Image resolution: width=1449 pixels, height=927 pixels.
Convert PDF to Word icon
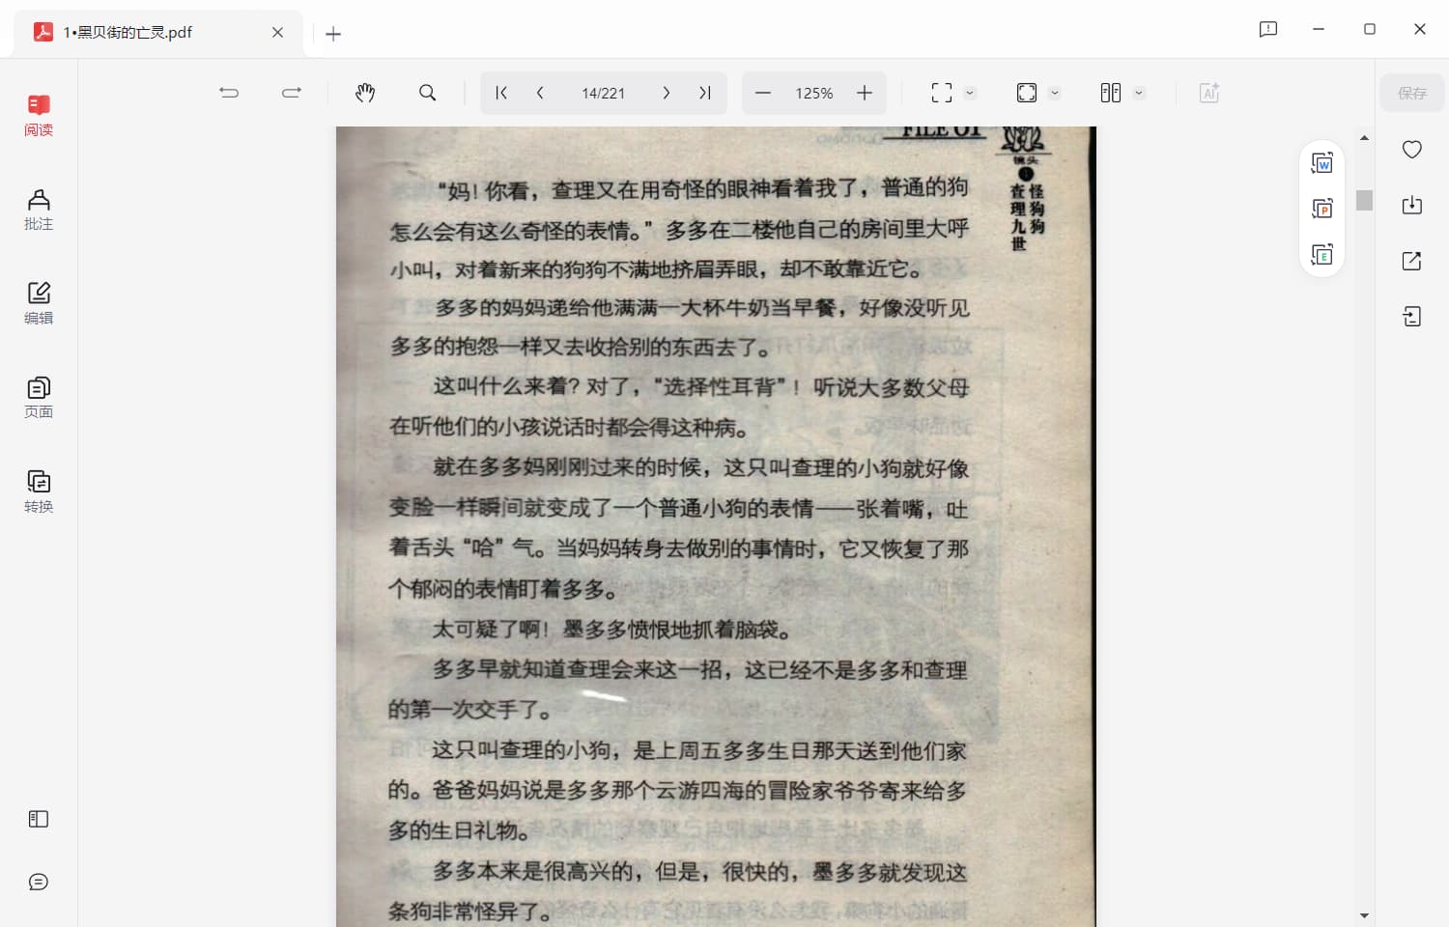coord(1322,163)
